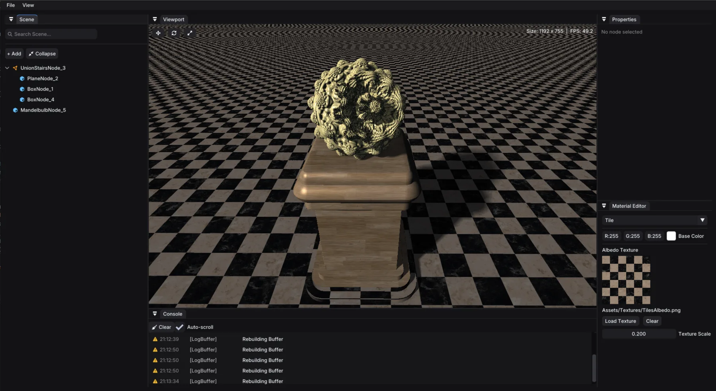Click the console vertical scrollbar
Viewport: 716px width, 391px height.
coord(594,368)
